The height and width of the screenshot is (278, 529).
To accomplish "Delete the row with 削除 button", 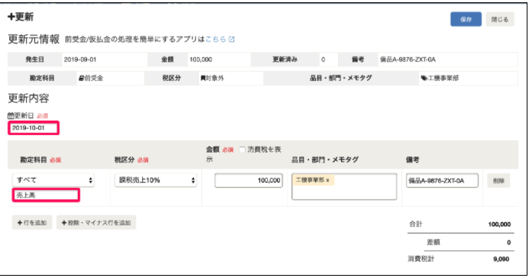I will coord(498,181).
